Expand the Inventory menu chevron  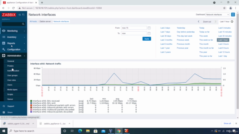coord(24,37)
